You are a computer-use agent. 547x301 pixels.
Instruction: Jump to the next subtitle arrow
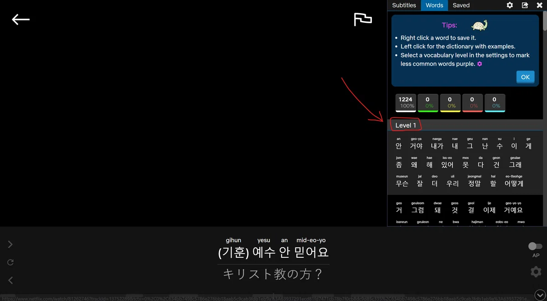[x=10, y=245]
